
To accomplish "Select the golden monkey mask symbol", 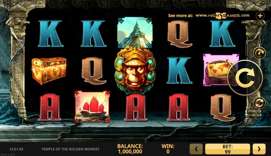I will [135, 70].
